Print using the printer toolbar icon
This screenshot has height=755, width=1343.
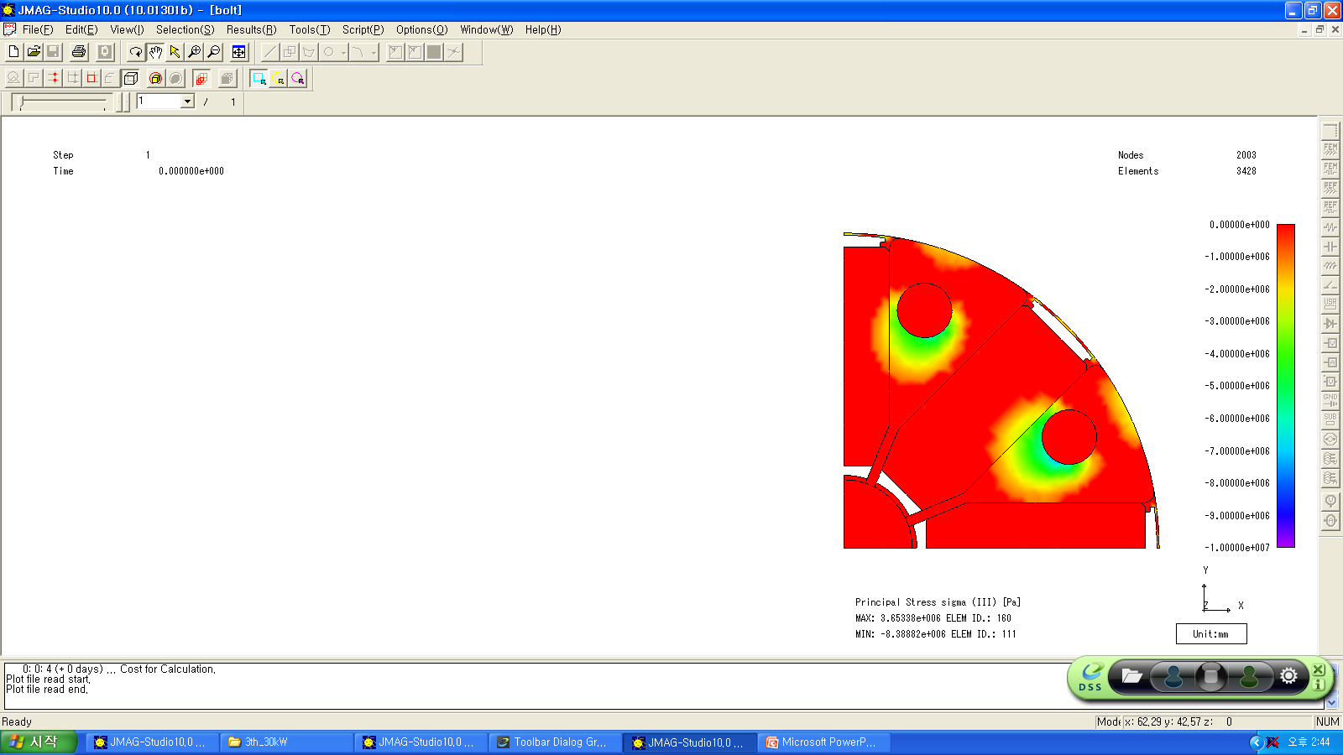[79, 52]
